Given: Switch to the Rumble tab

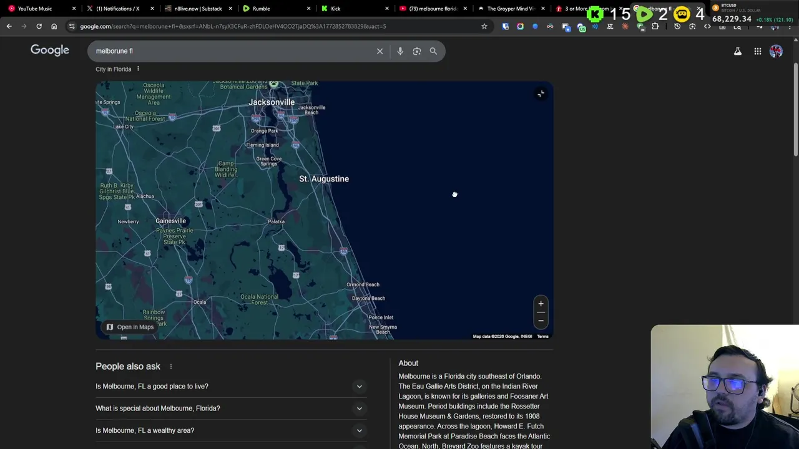Looking at the screenshot, I should pyautogui.click(x=275, y=9).
